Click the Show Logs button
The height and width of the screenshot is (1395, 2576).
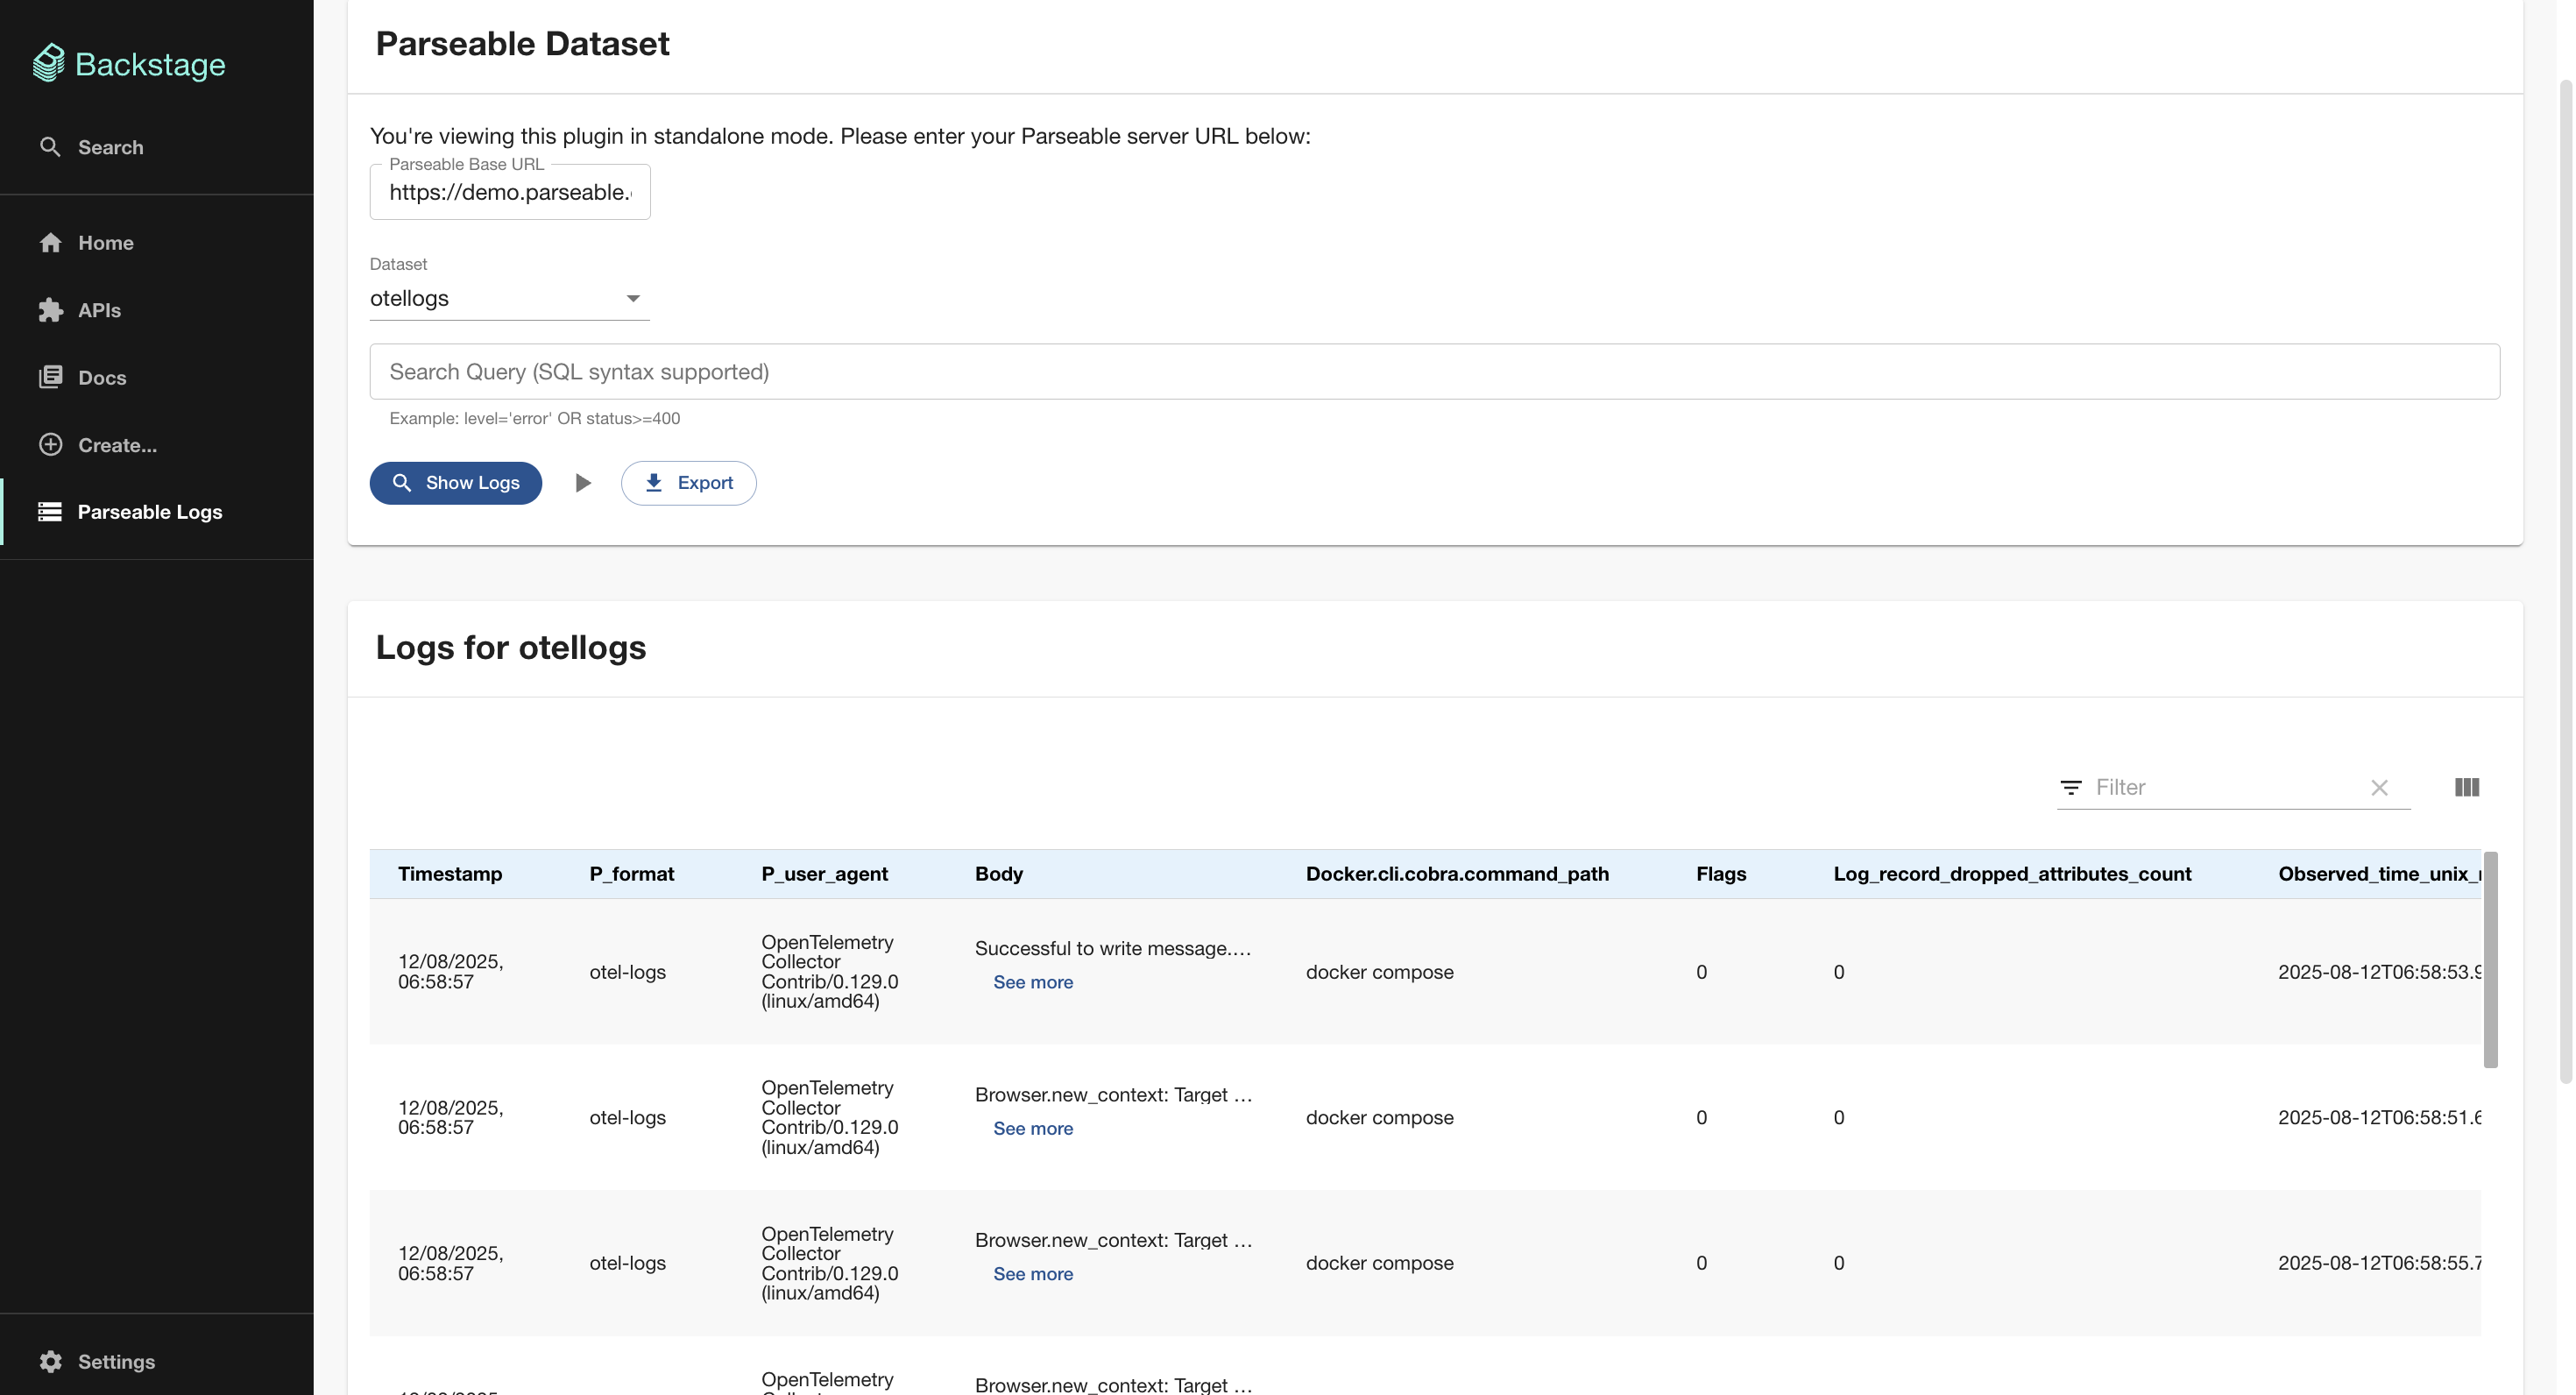456,483
